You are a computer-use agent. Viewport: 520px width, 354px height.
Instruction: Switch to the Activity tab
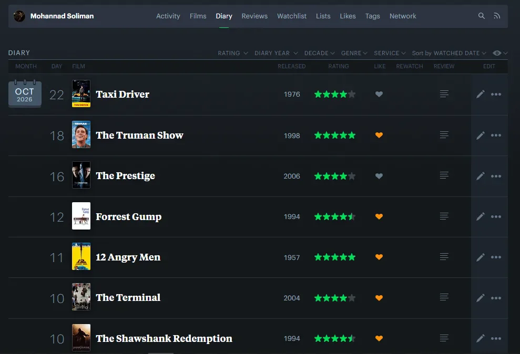coord(168,16)
